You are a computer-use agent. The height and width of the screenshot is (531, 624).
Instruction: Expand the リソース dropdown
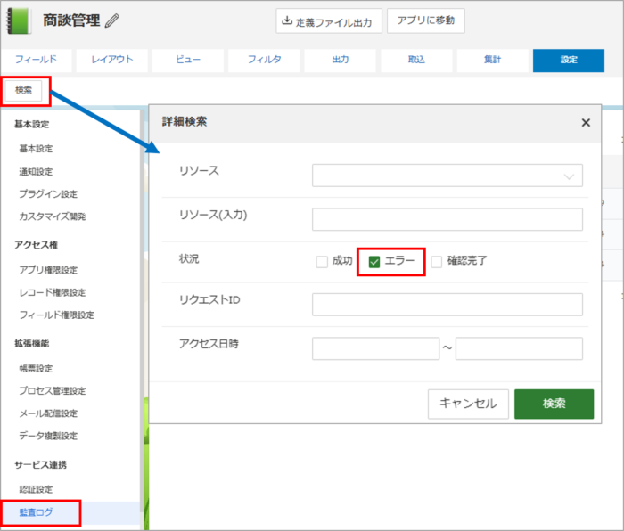[447, 176]
